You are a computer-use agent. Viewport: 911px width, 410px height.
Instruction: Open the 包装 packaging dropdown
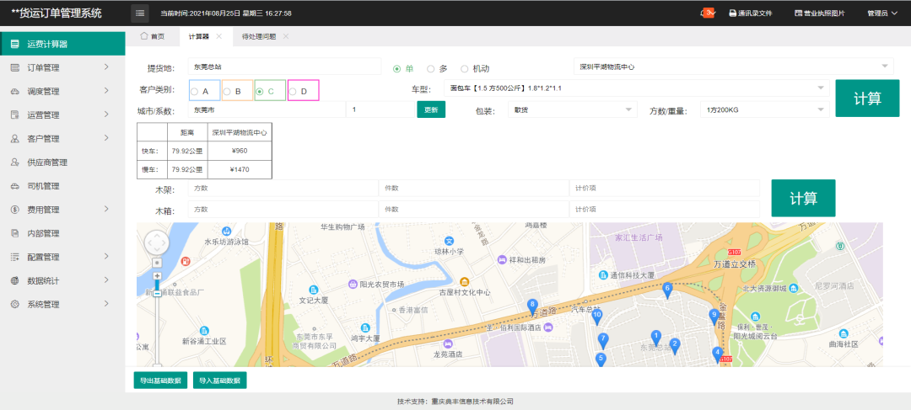point(573,110)
